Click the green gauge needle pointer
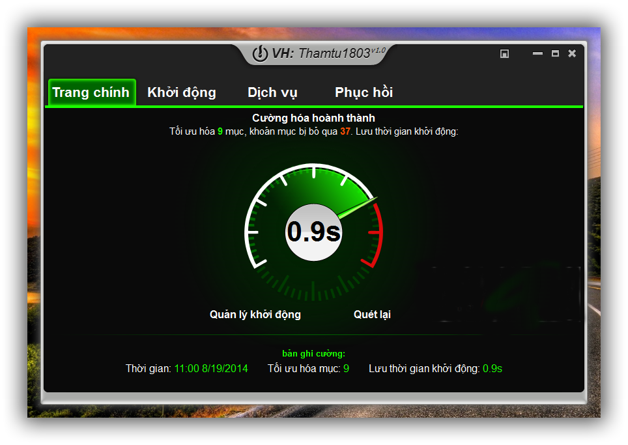This screenshot has width=628, height=445. tap(358, 208)
